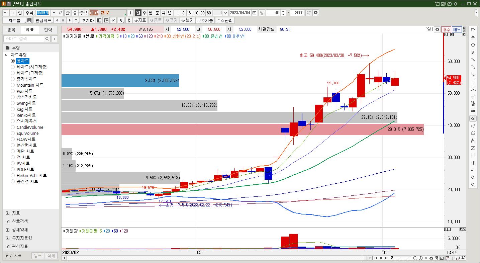Click the zoom out minus circle icon
Screen dimensions: 480x263
415,258
